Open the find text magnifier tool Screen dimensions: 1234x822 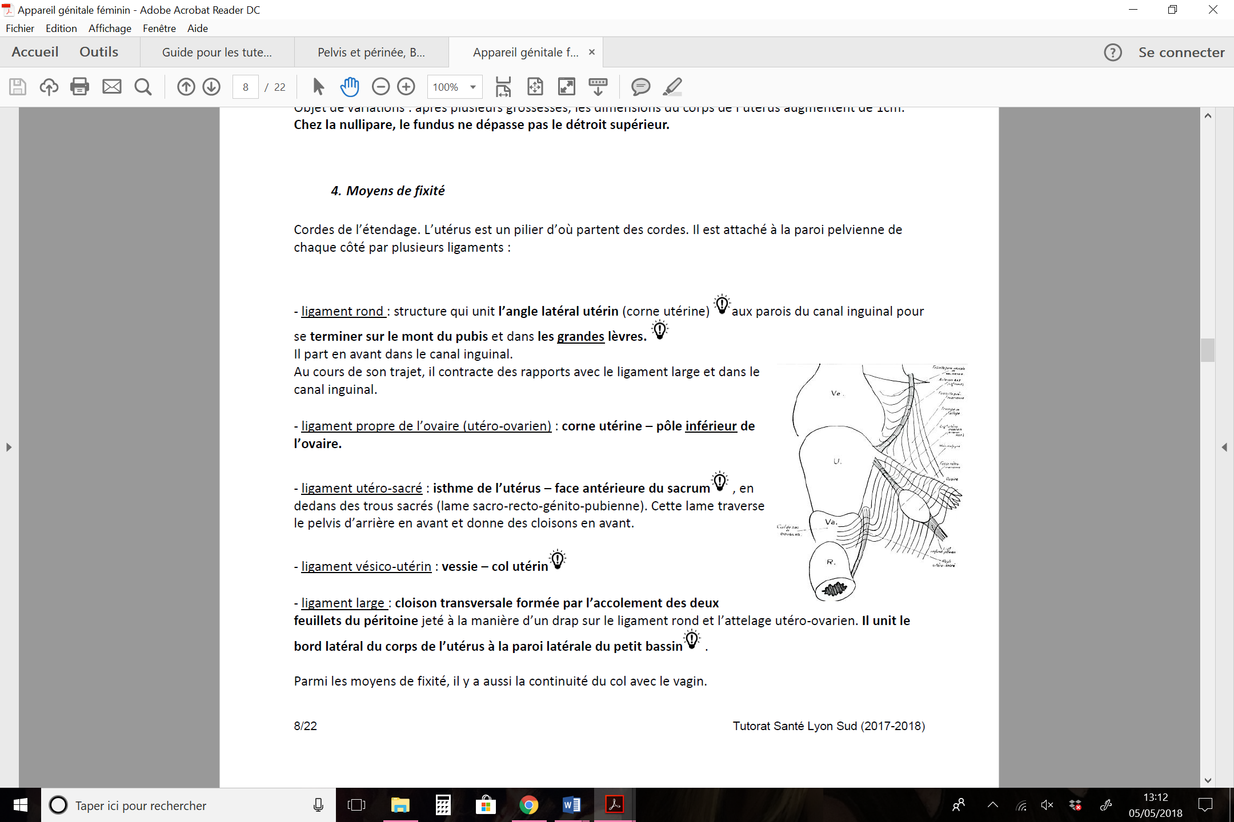pos(143,87)
